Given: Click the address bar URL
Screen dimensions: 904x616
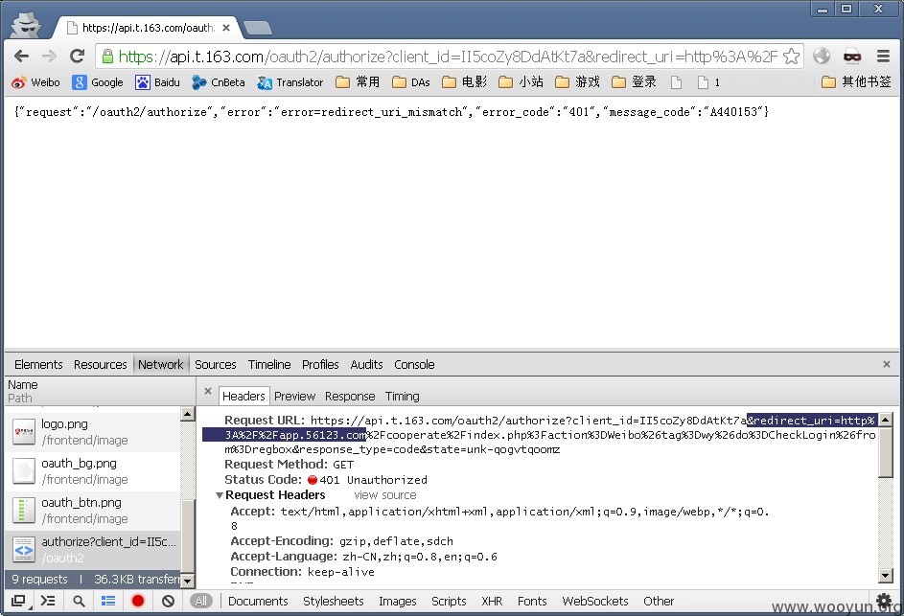Looking at the screenshot, I should click(x=448, y=57).
